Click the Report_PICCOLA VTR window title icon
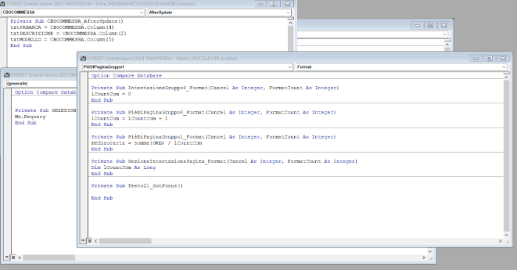 tap(83, 58)
